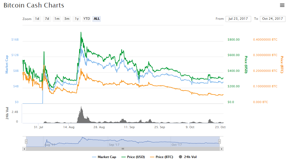290x161 pixels.
Task: Select the ALL zoom range
Action: [x=97, y=19]
